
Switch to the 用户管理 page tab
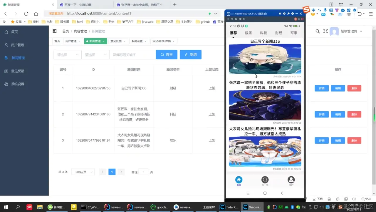pyautogui.click(x=71, y=41)
